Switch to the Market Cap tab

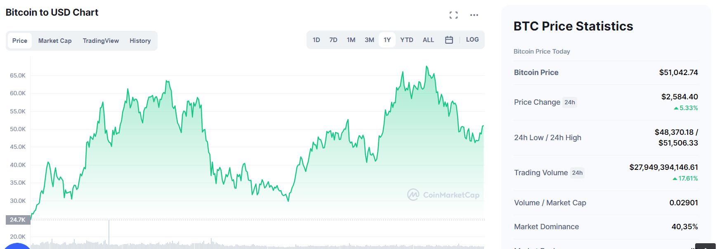pos(55,41)
